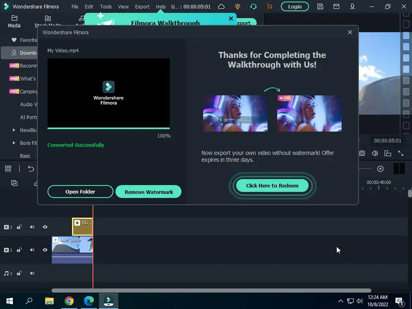Toggle lock on video track 2
This screenshot has height=309, width=412.
[19, 227]
